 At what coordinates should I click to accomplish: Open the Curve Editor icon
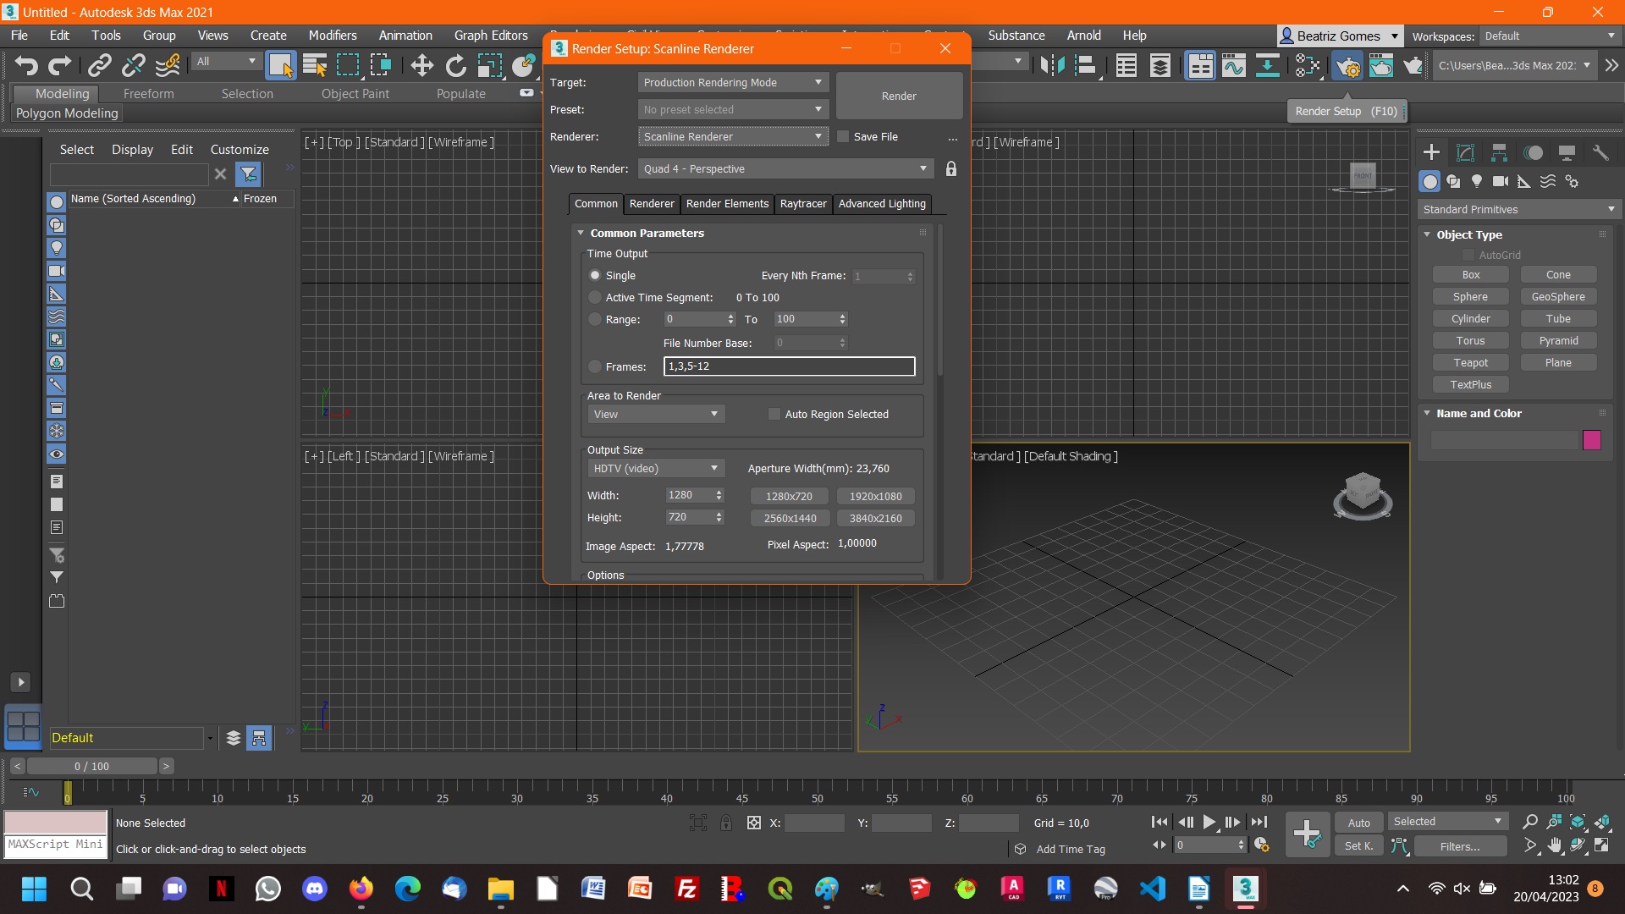(1234, 65)
